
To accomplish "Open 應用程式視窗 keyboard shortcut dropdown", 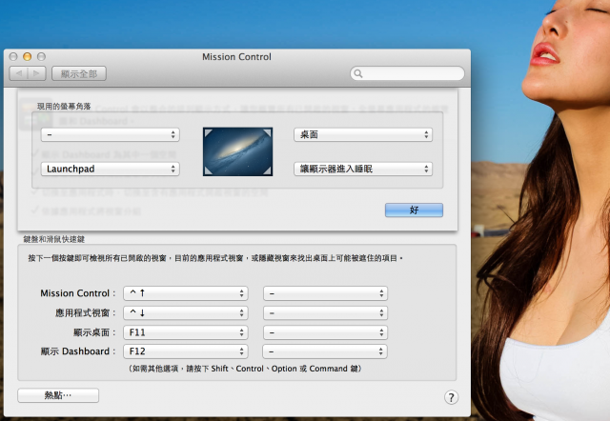I will click(186, 313).
